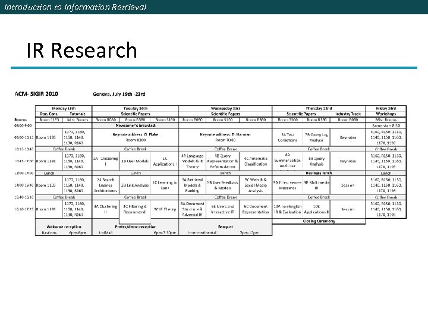
Task: Click 'Newcomer's breakfast' cell
Action: point(136,125)
